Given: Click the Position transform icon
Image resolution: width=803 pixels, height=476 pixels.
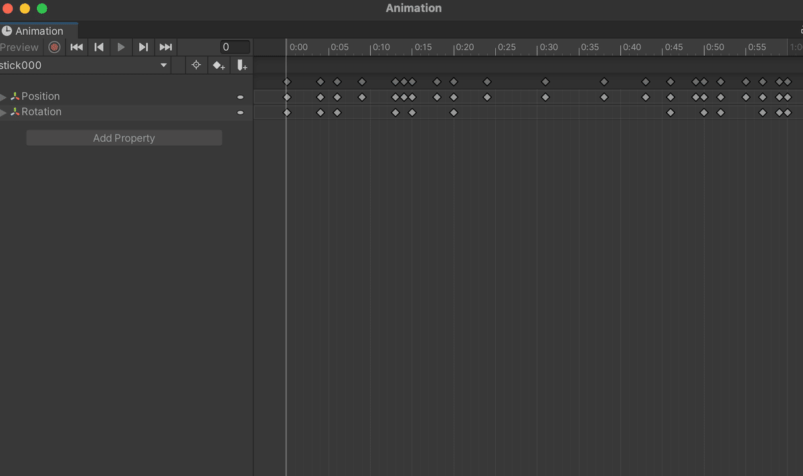Looking at the screenshot, I should pyautogui.click(x=15, y=96).
